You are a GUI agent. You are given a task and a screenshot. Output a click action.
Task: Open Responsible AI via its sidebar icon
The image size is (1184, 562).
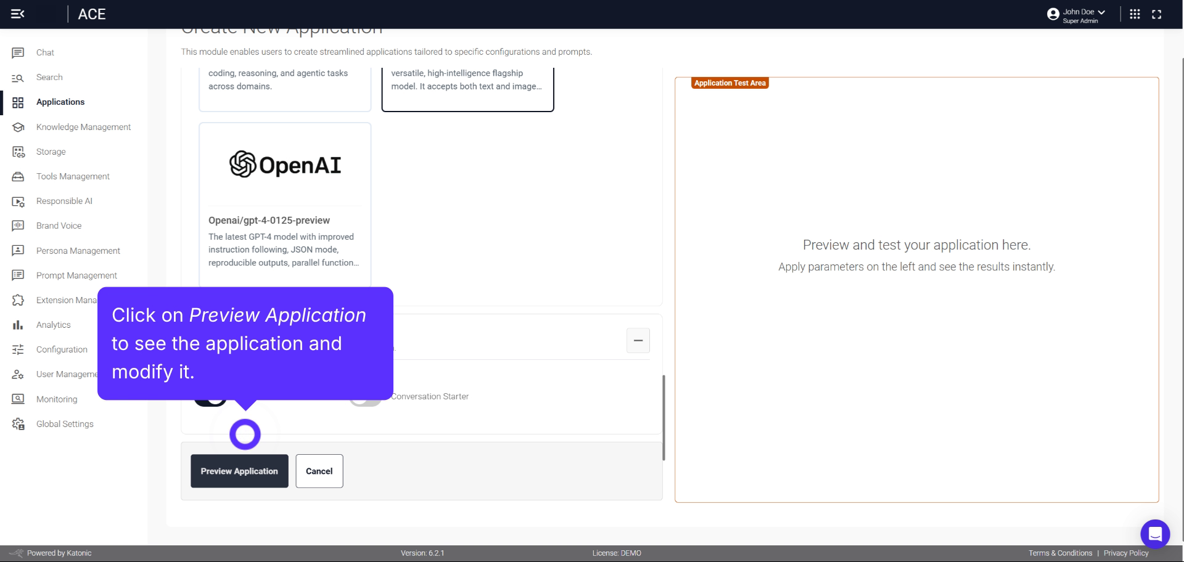18,201
